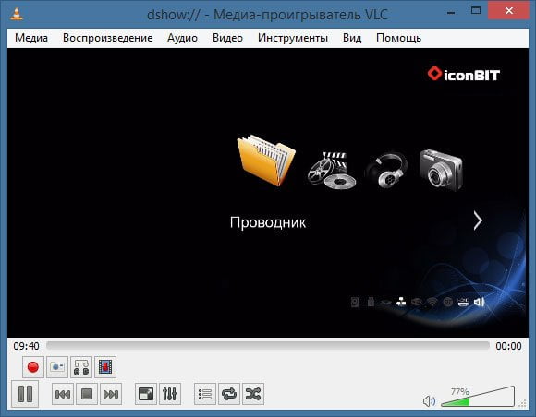
Task: Click the VLC cone title bar icon
Action: (17, 14)
